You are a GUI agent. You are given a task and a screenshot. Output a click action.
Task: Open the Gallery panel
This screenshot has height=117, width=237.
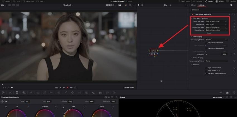coord(6,1)
